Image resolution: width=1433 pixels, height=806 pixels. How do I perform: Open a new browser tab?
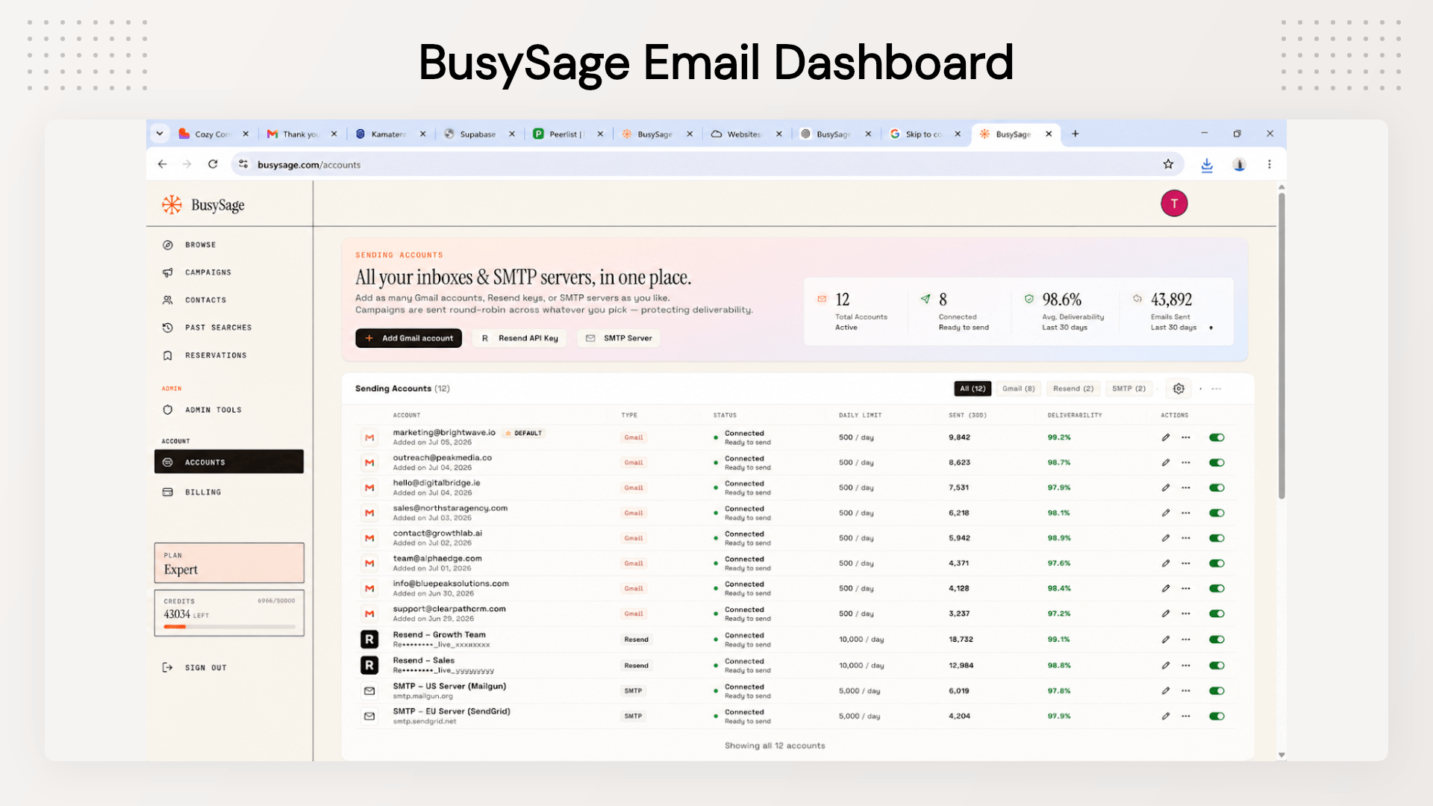click(x=1075, y=134)
